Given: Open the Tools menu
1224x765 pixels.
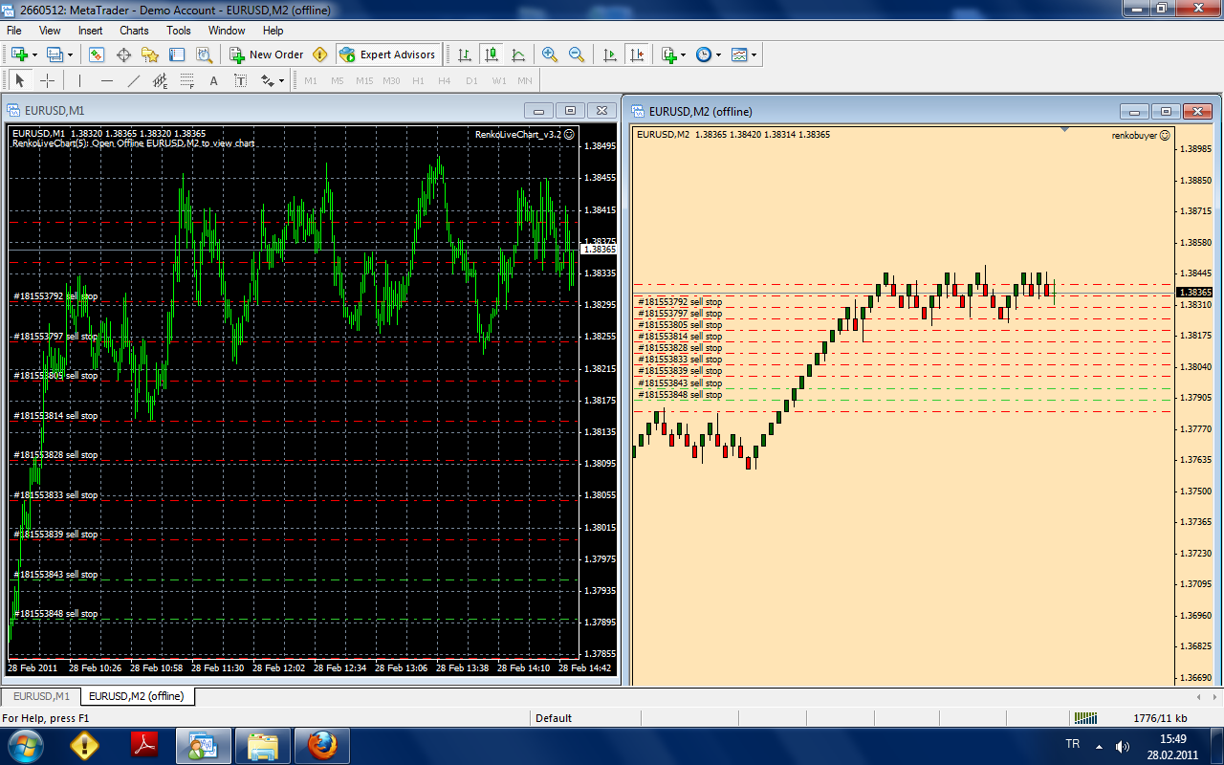Looking at the screenshot, I should coord(179,31).
